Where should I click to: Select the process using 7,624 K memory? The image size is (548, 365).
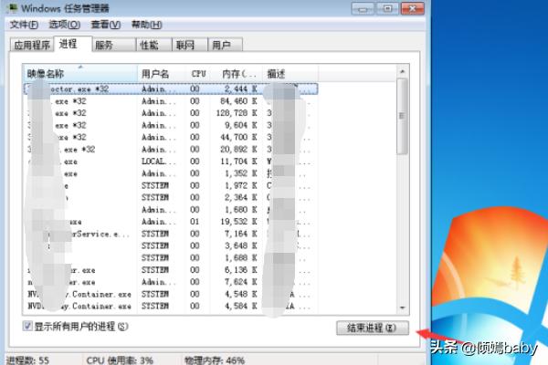tap(171, 282)
